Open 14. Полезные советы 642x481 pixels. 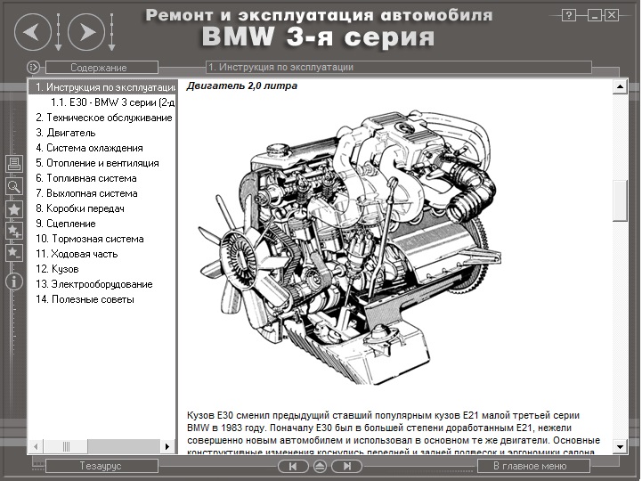[85, 299]
